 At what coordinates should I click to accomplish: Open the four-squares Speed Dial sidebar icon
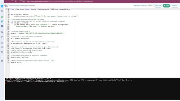click(2, 43)
